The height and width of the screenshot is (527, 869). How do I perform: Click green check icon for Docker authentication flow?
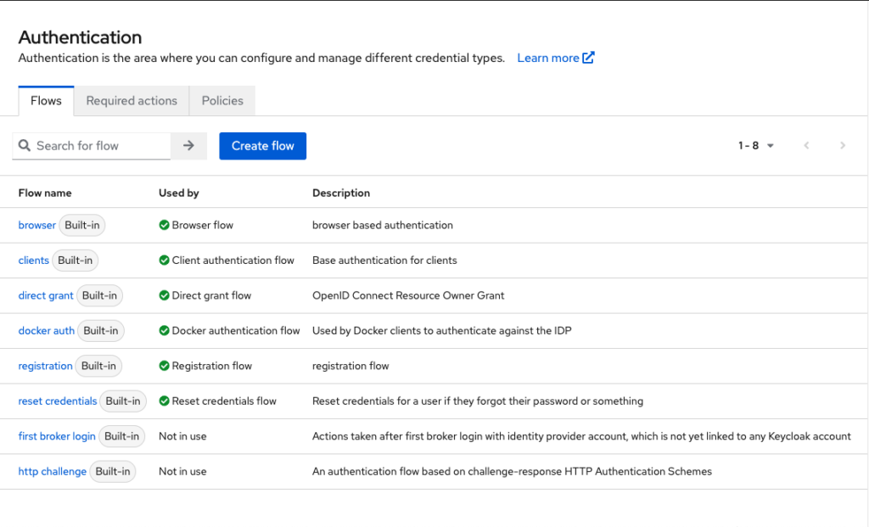pyautogui.click(x=164, y=331)
